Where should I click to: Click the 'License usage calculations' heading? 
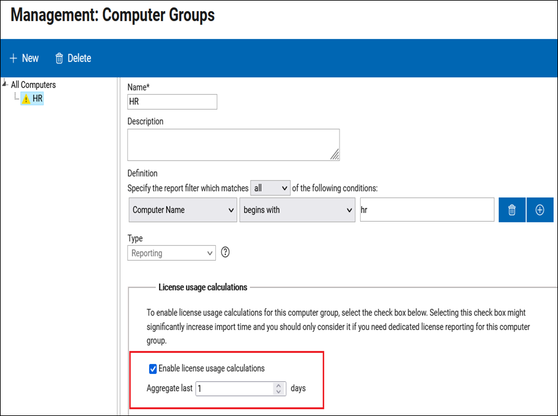click(203, 287)
